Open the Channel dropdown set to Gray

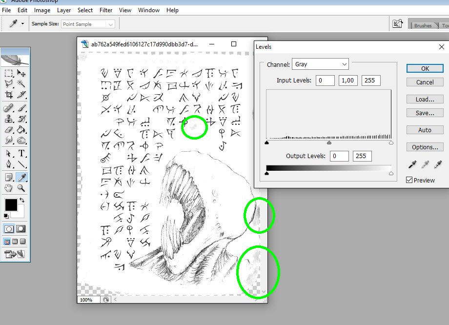coord(320,64)
